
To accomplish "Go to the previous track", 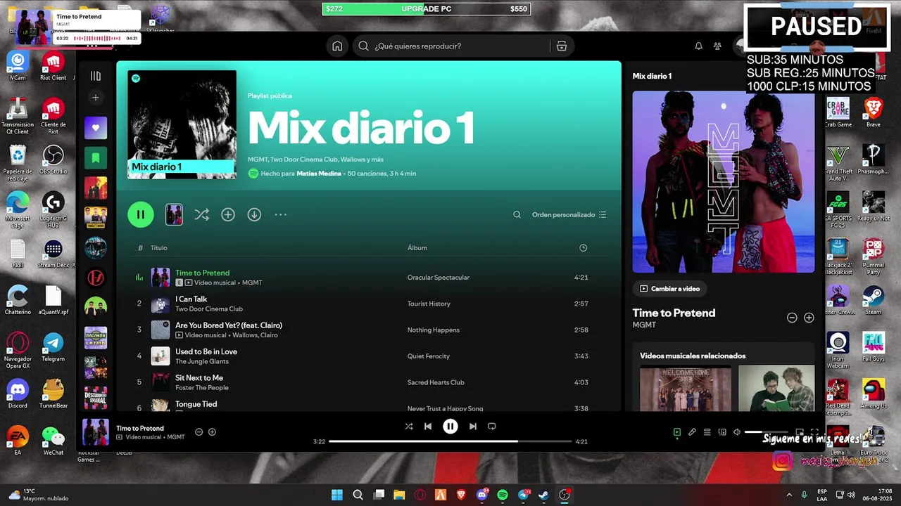I will (x=428, y=427).
